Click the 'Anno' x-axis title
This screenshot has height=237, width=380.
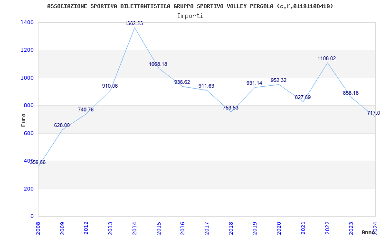pyautogui.click(x=369, y=232)
